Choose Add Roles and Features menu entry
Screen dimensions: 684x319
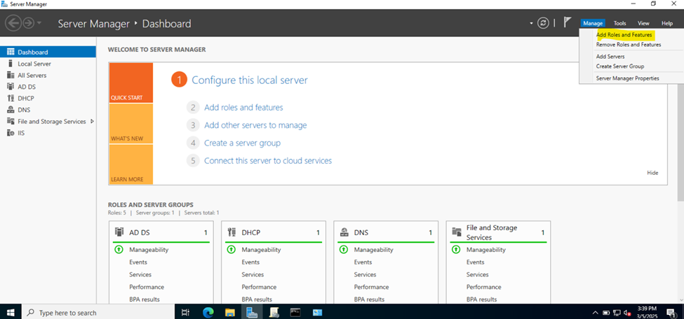tap(624, 35)
